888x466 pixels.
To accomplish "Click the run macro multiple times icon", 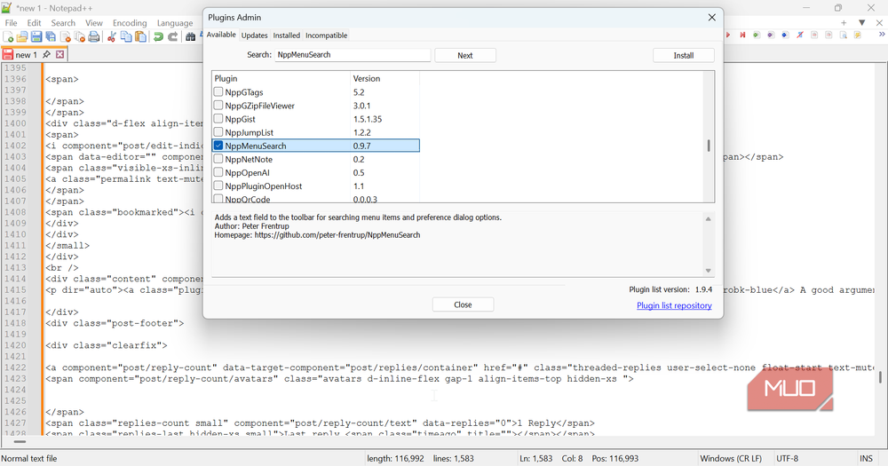I will click(x=742, y=36).
